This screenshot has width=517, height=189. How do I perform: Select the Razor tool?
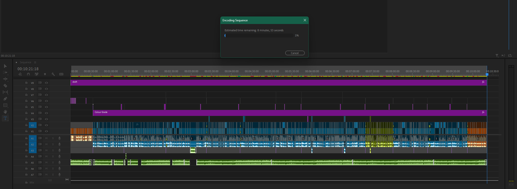[5, 85]
